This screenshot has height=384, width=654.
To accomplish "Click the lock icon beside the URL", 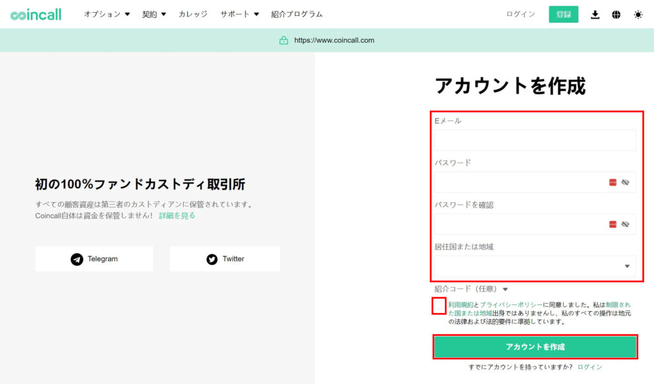I will [284, 40].
